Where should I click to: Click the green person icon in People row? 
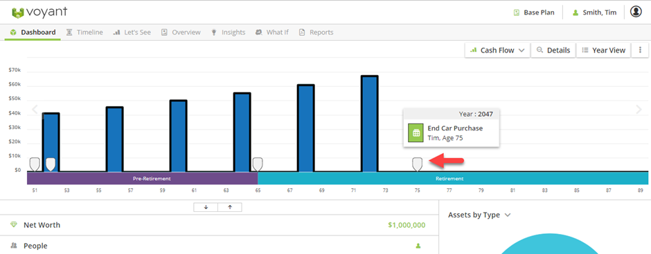(x=418, y=246)
